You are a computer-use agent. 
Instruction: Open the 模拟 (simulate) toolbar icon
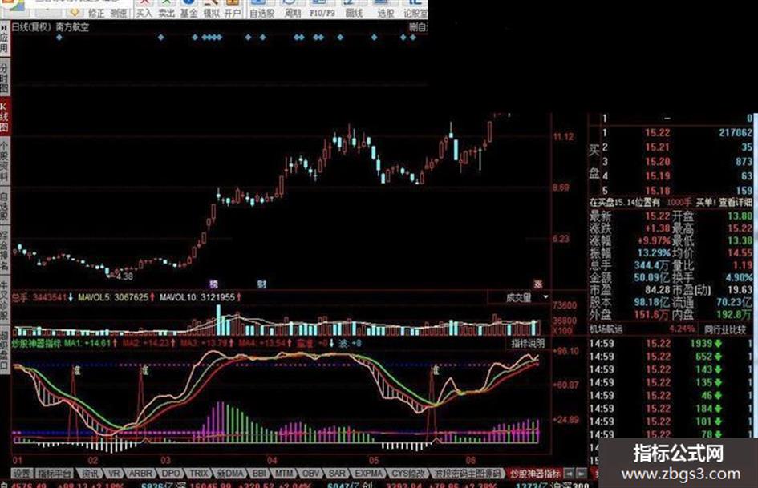211,9
